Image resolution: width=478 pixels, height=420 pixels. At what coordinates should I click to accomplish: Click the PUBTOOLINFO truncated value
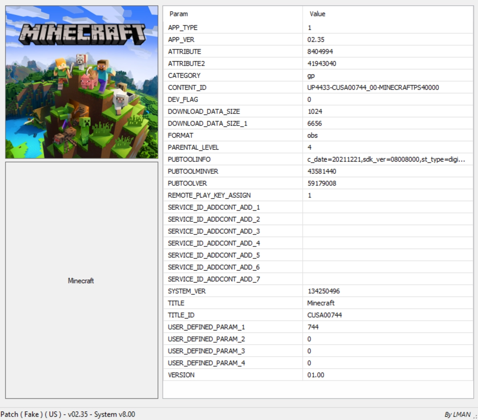click(386, 159)
